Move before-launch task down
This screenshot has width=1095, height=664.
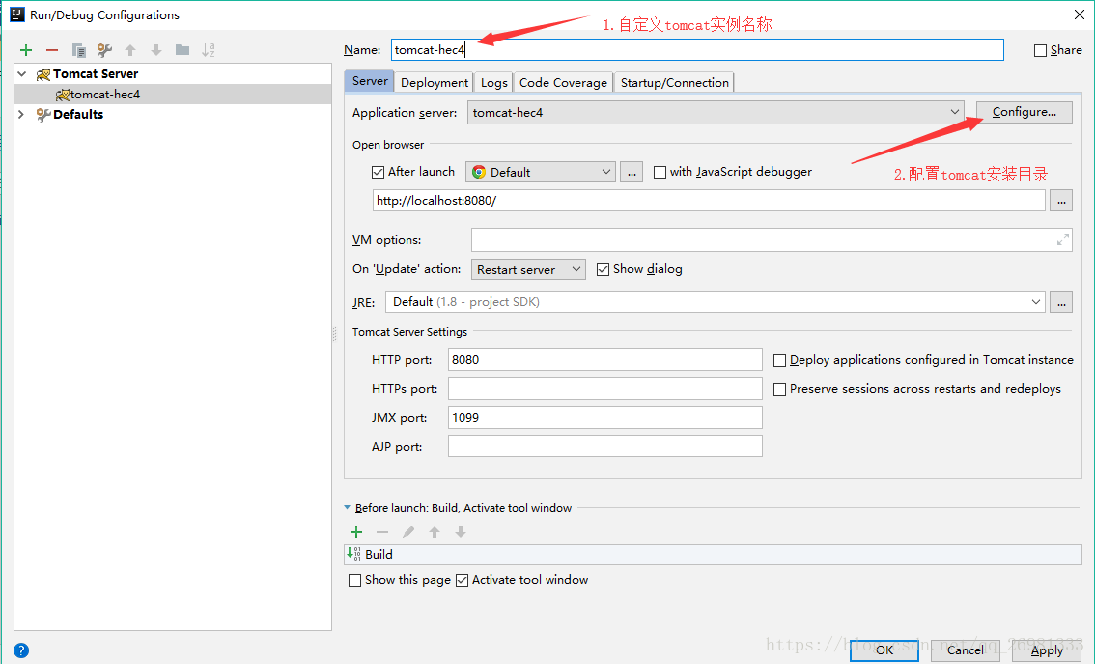[461, 532]
